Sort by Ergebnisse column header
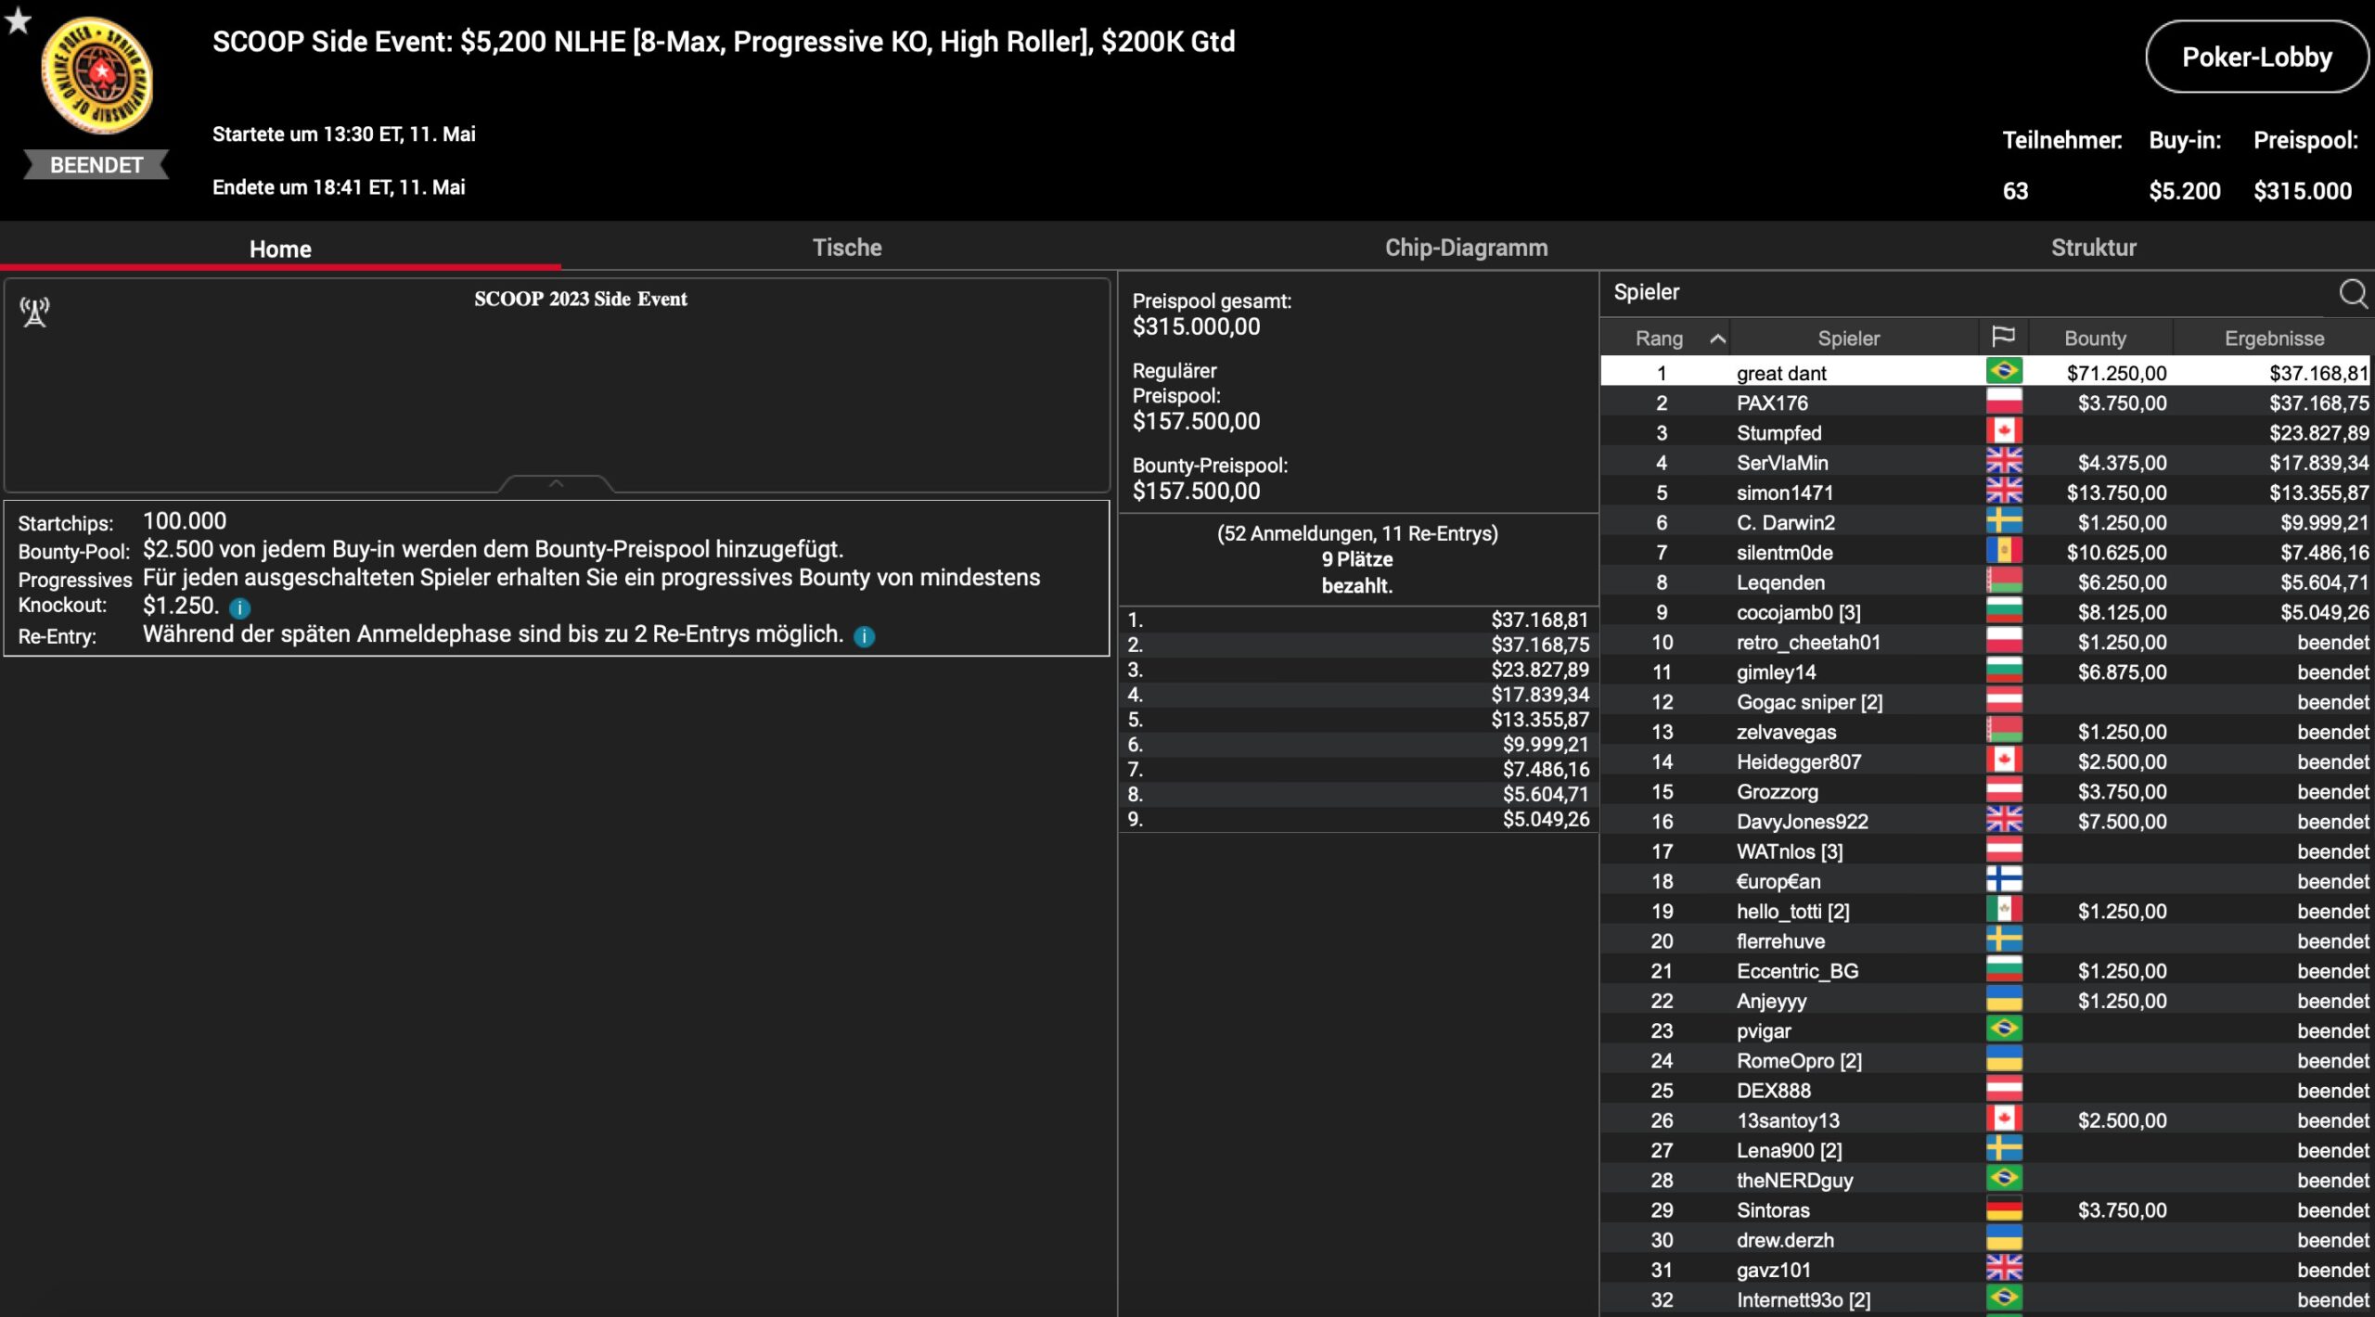The image size is (2375, 1317). (x=2274, y=339)
